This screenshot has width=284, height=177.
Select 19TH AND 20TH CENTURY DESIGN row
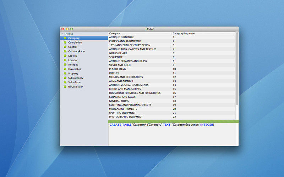(172, 45)
